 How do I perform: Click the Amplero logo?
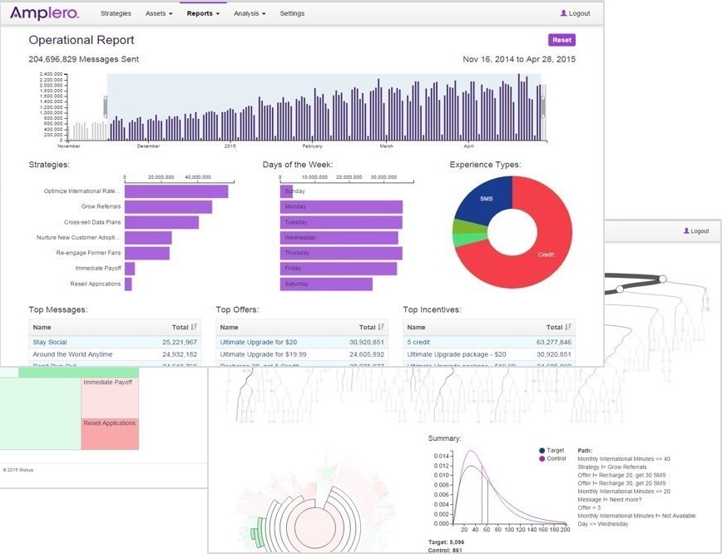point(44,13)
